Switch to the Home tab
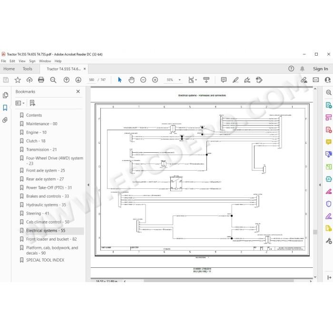 9,69
